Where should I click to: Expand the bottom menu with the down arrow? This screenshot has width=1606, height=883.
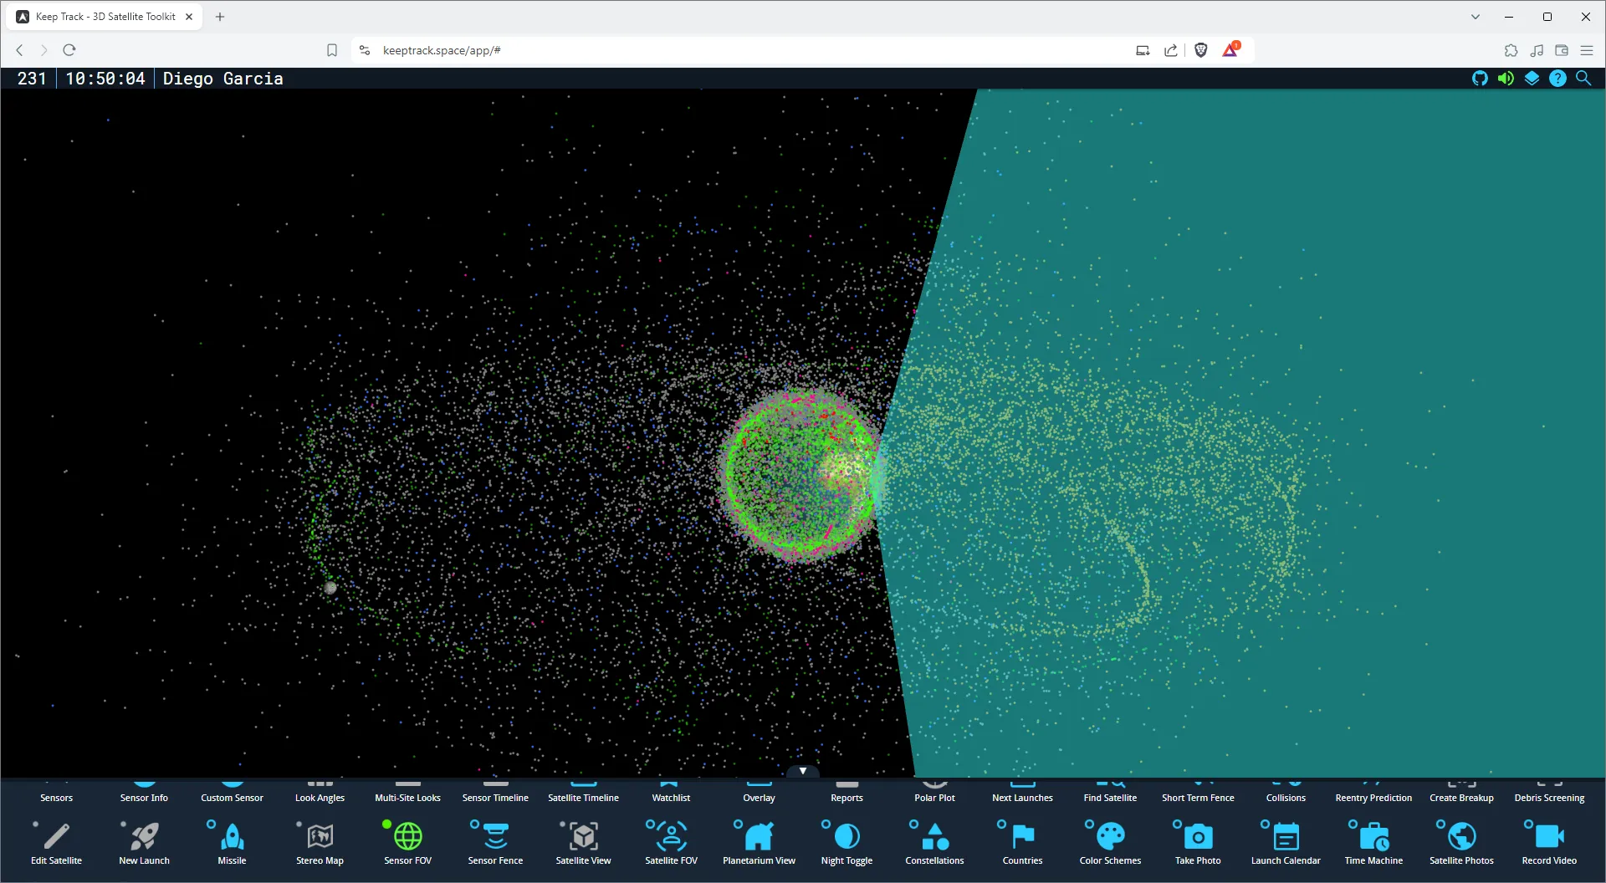coord(802,769)
